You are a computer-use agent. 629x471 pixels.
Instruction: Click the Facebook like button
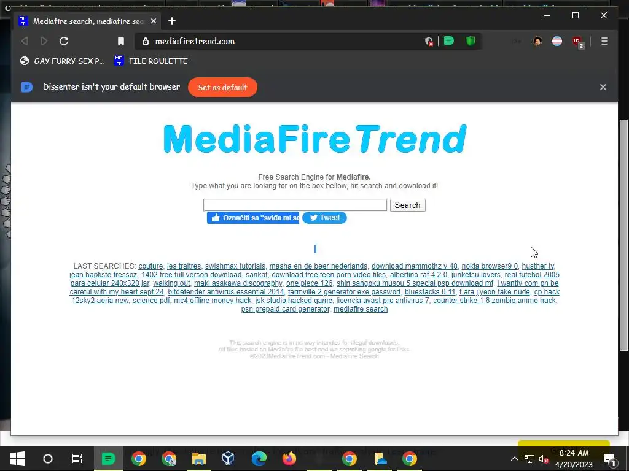click(253, 218)
